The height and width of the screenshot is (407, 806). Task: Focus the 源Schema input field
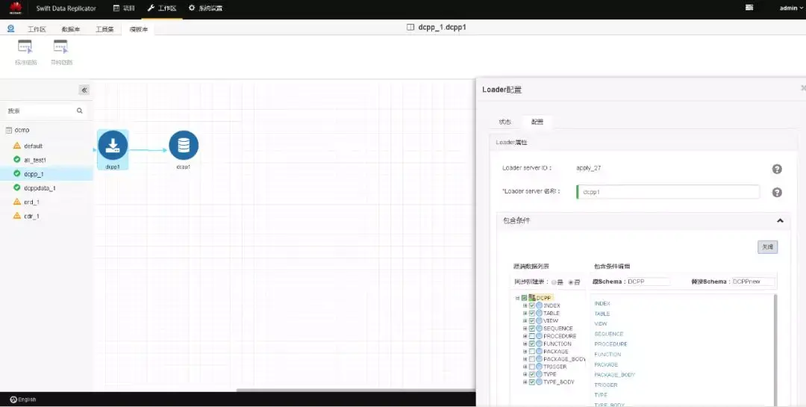tap(649, 282)
